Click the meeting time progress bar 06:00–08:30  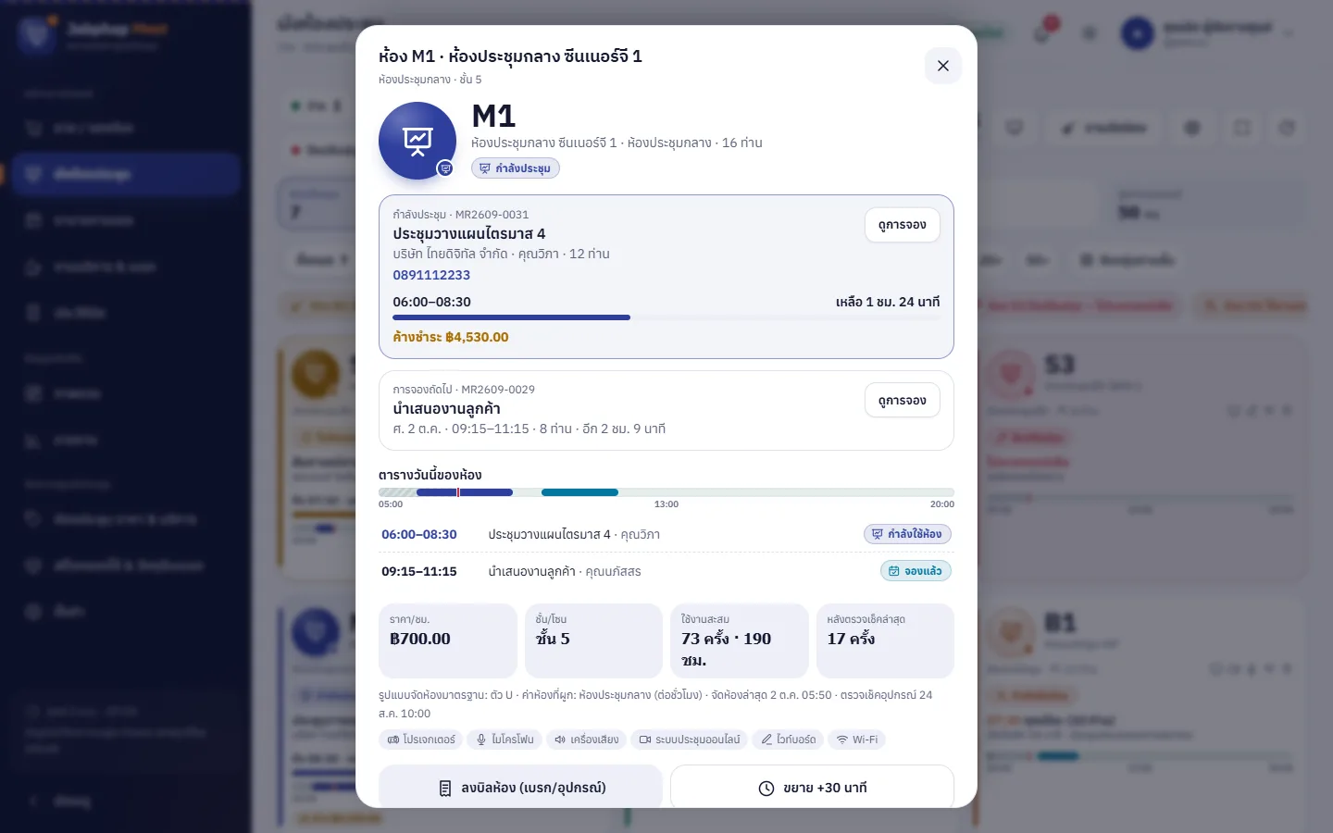coord(666,317)
